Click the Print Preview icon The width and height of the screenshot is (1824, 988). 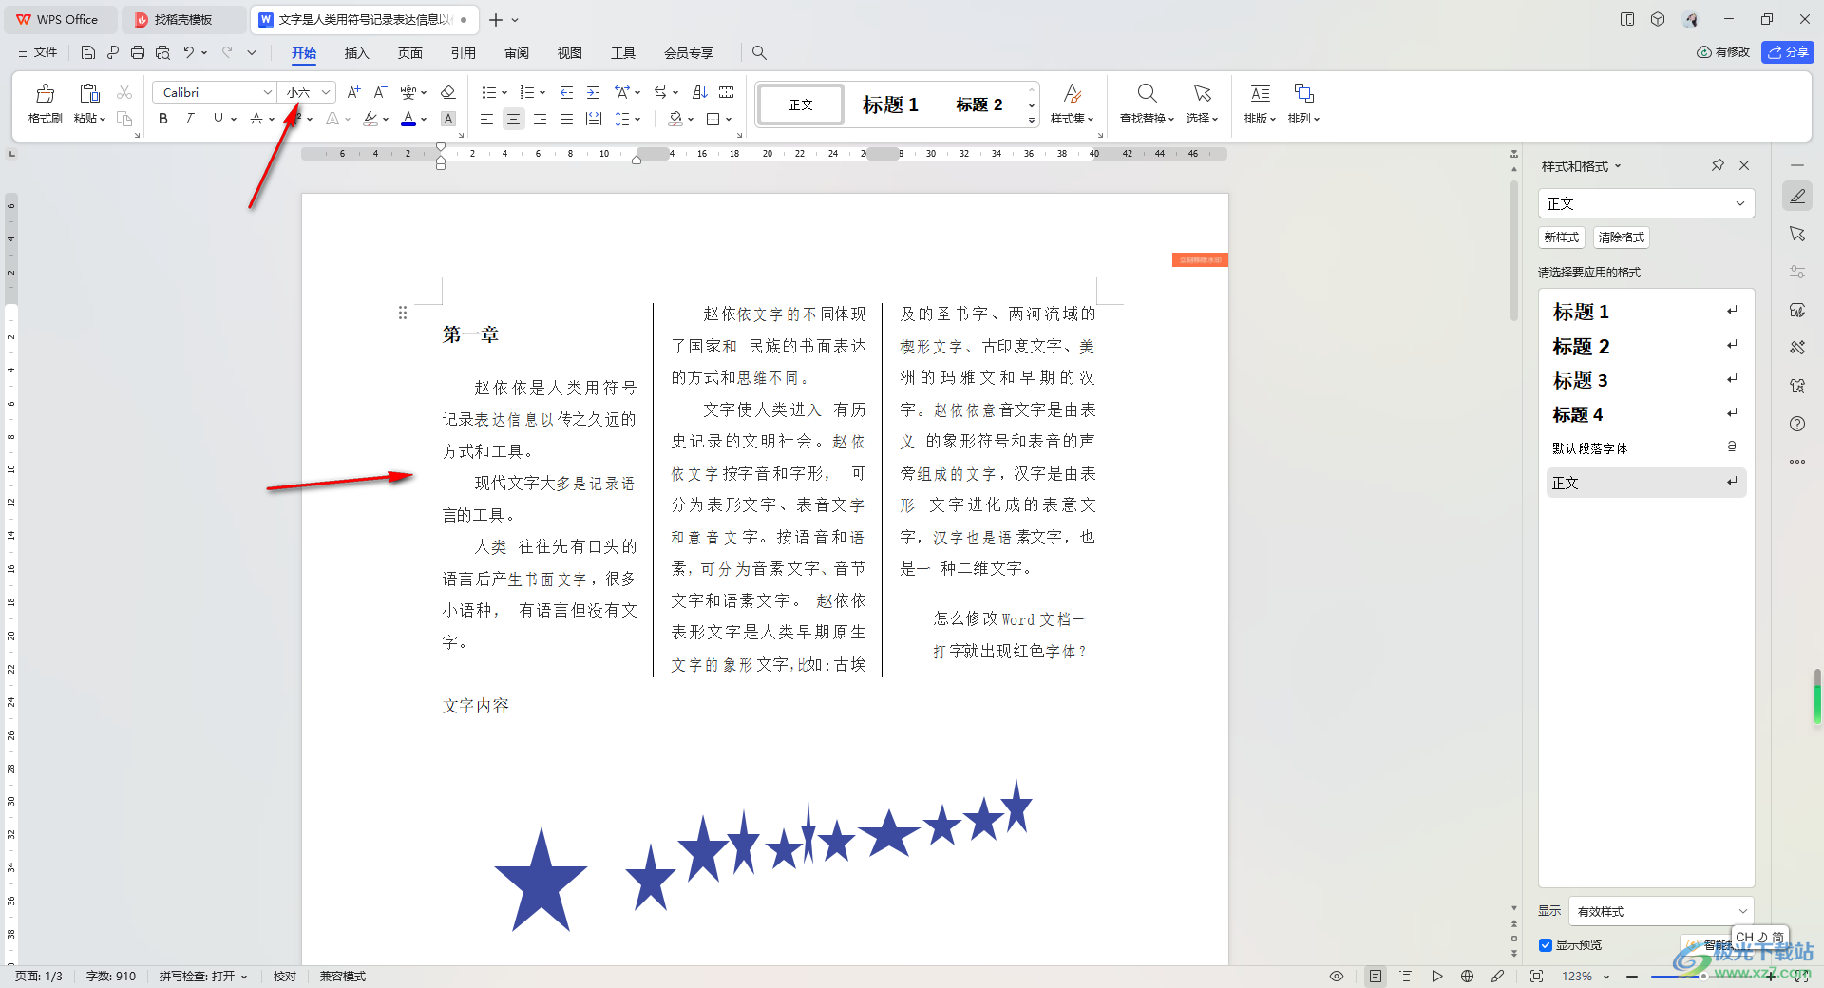click(x=162, y=52)
